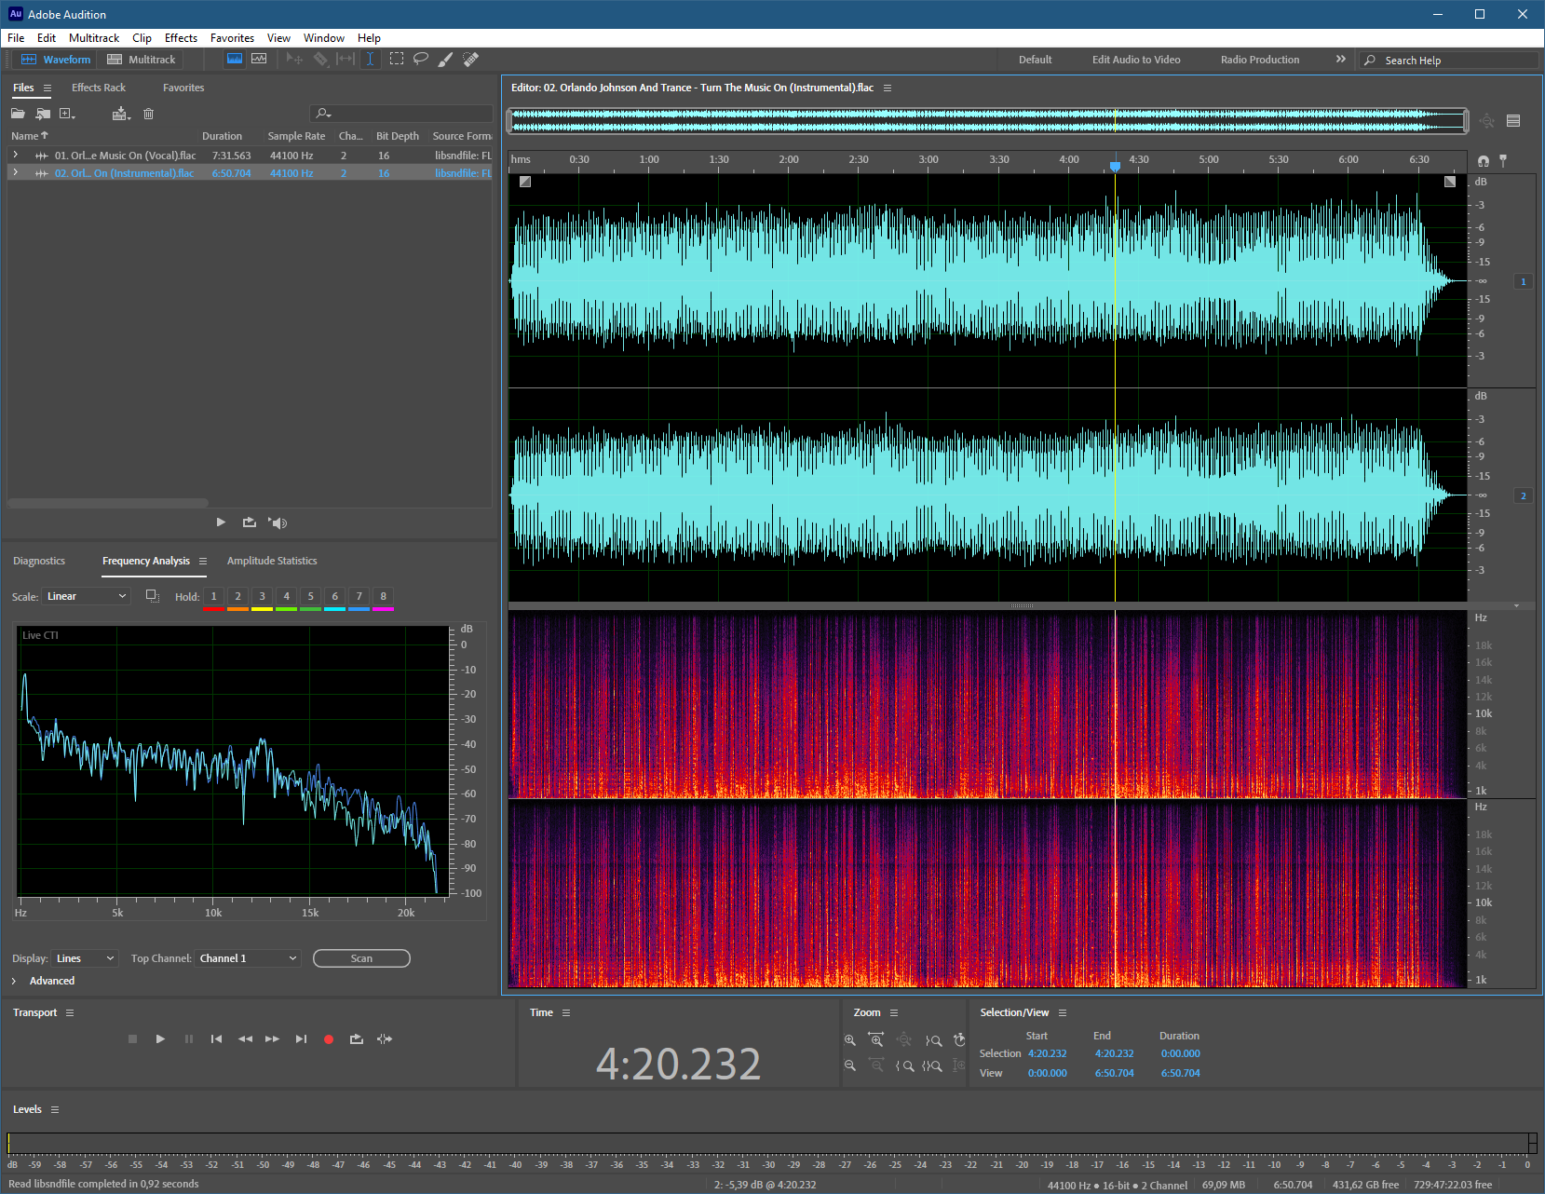Viewport: 1545px width, 1194px height.
Task: Open the Diagnostics tab
Action: [x=39, y=561]
